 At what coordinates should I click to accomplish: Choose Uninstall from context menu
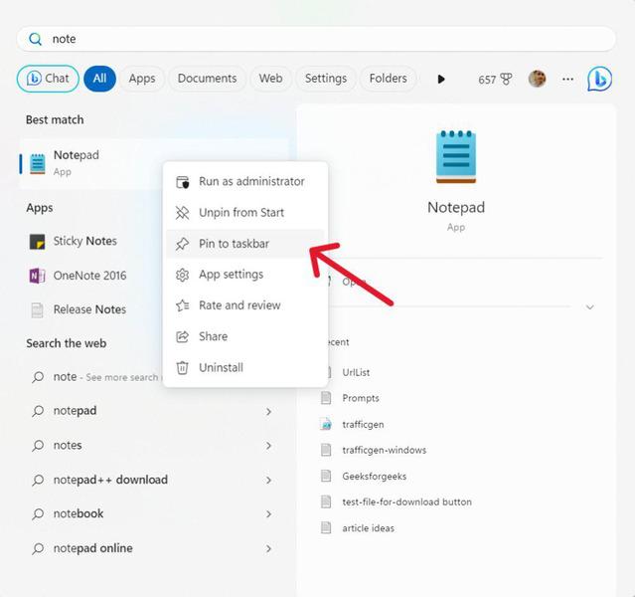245,367
